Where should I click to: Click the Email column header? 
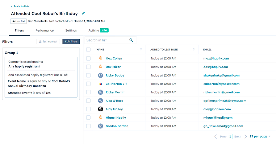tap(207, 50)
